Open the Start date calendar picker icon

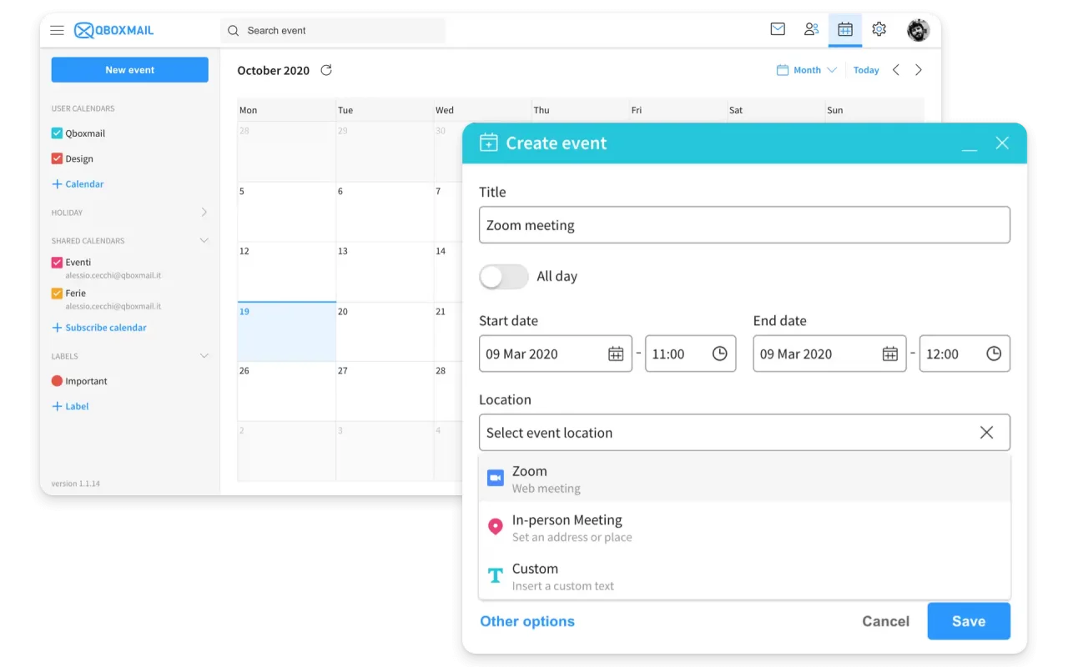tap(616, 354)
